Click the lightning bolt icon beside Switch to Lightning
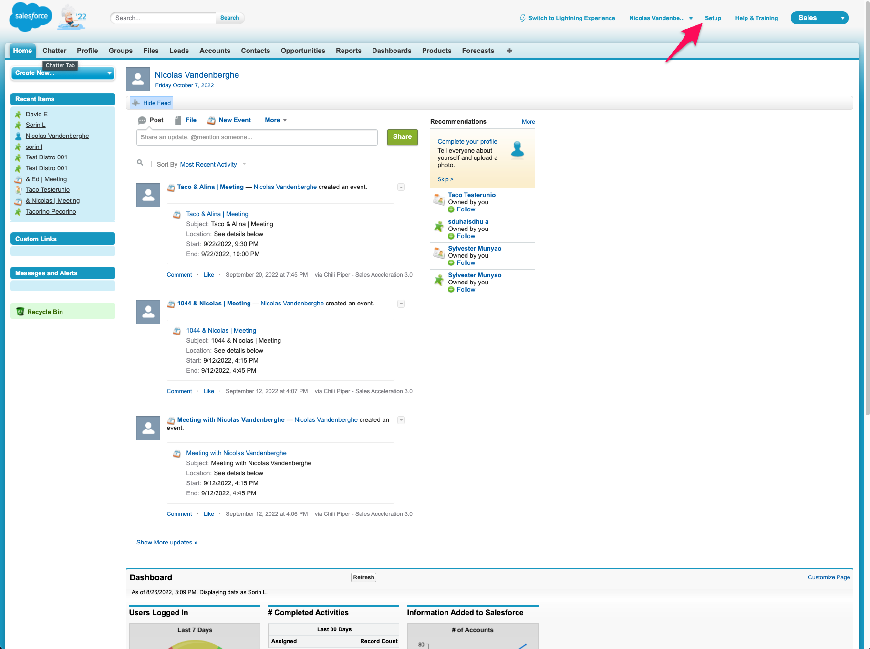 click(x=522, y=18)
